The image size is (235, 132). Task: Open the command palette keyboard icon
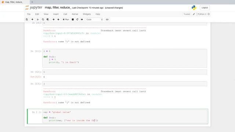pos(107,19)
